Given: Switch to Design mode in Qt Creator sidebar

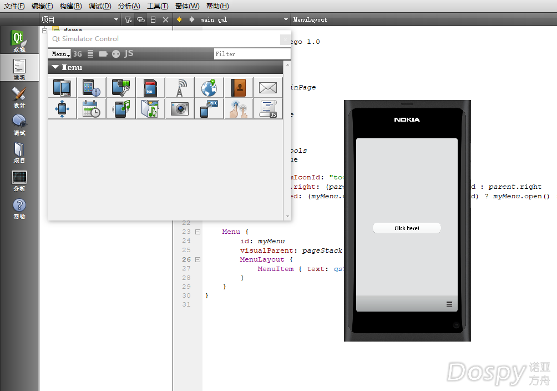Looking at the screenshot, I should [x=19, y=97].
